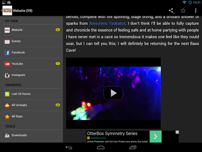This screenshot has height=152, width=202.
Task: Star this article with the star icon
Action: (183, 10)
